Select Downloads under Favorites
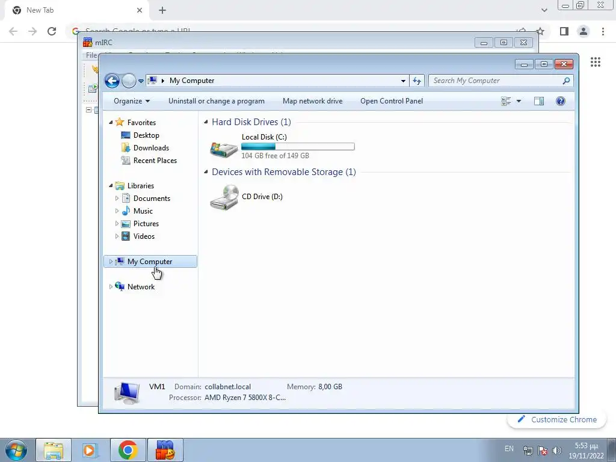This screenshot has height=462, width=616. [x=151, y=148]
